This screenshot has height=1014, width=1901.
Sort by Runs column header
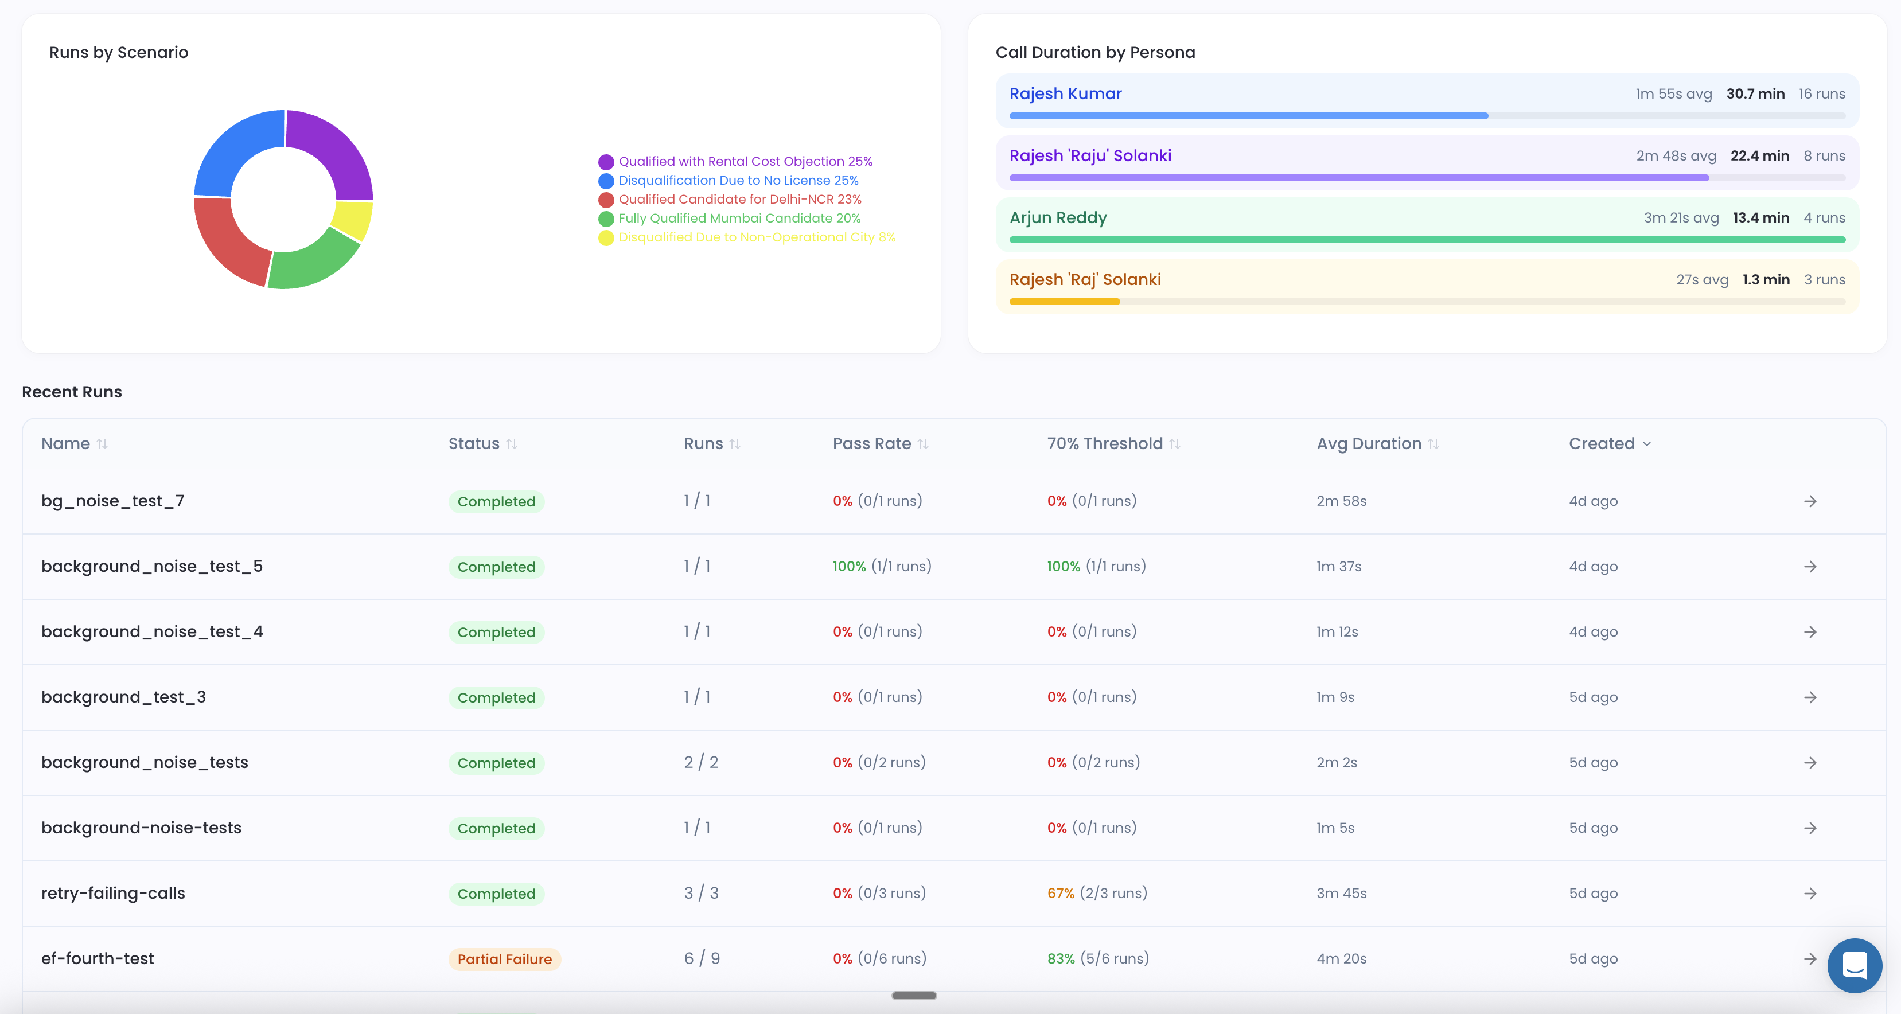click(x=703, y=444)
